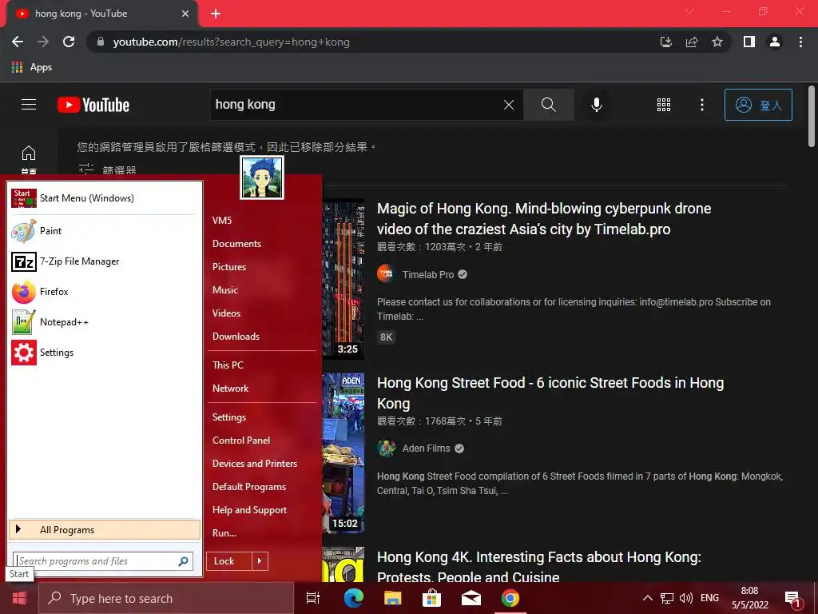Viewport: 818px width, 614px height.
Task: Open File Explorer from the taskbar
Action: coord(392,598)
